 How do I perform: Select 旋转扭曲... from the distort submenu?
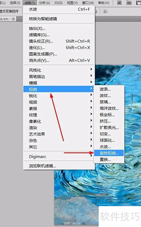point(109,153)
